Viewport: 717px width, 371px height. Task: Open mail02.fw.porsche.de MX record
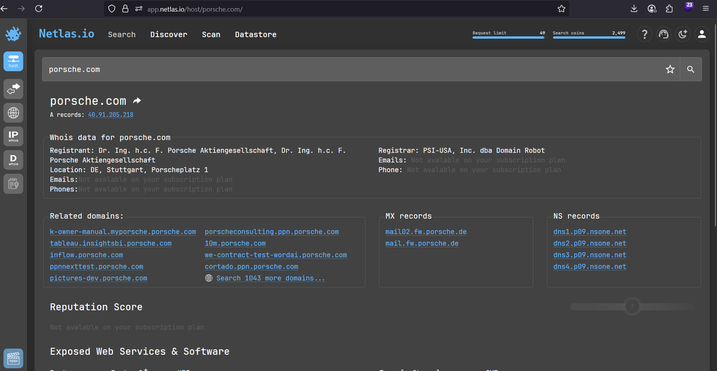coord(426,232)
